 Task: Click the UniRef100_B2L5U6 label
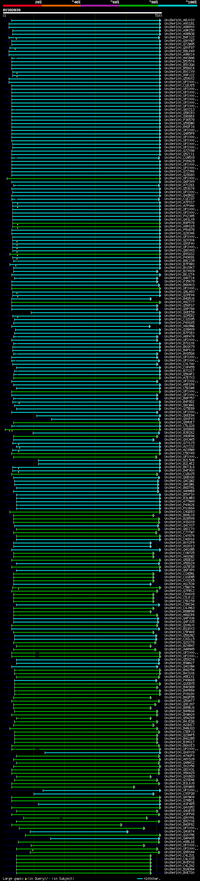click(x=179, y=460)
